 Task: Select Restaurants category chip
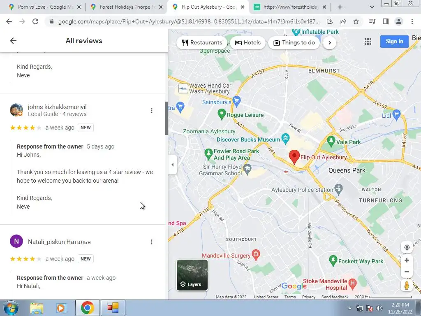pyautogui.click(x=202, y=43)
